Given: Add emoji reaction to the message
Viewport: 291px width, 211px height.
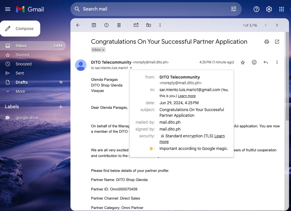Looking at the screenshot, I should (254, 62).
